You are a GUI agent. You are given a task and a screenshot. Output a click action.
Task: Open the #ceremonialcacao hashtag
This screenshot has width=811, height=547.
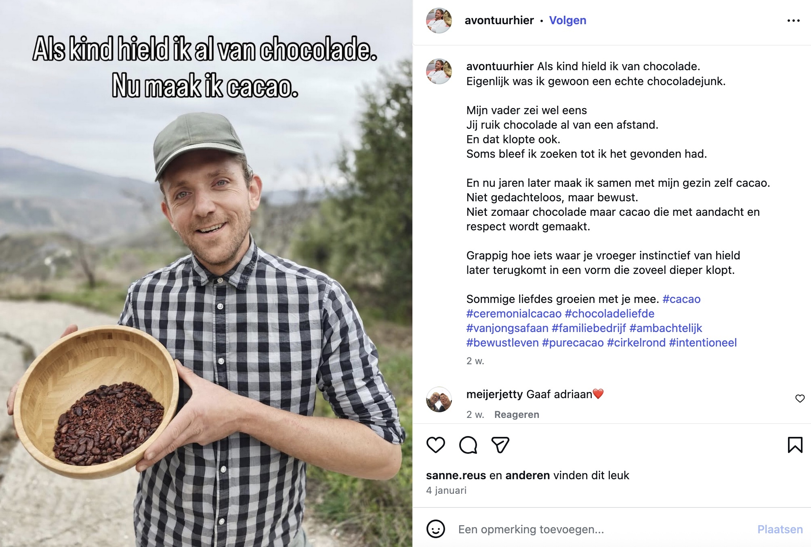[x=514, y=313]
